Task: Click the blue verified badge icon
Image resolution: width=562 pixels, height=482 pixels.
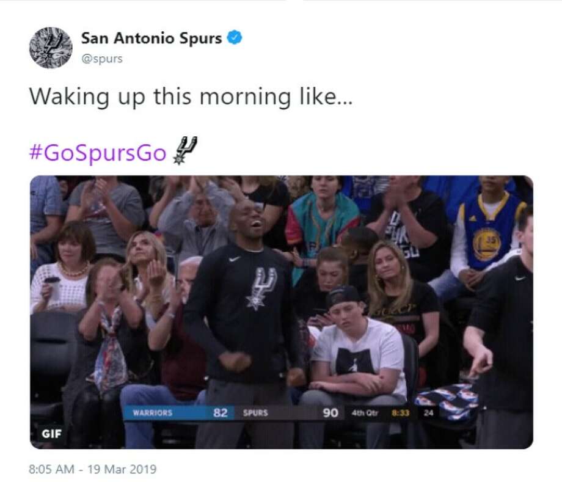Action: 235,37
